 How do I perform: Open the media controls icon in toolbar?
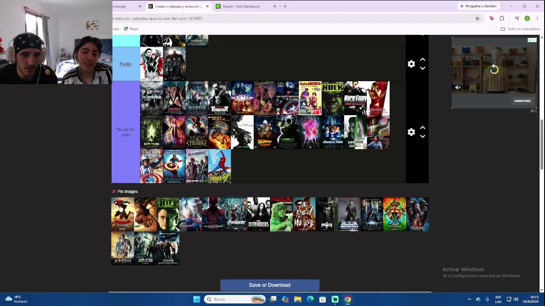(517, 18)
